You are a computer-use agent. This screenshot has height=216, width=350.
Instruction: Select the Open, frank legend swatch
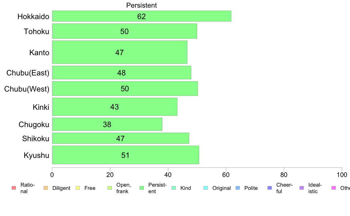110,188
